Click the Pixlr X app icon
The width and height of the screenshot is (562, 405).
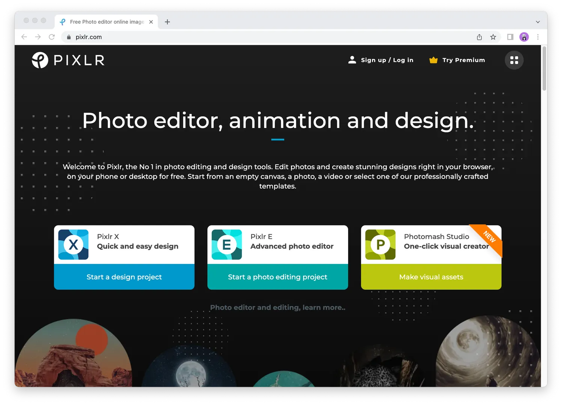pos(73,245)
